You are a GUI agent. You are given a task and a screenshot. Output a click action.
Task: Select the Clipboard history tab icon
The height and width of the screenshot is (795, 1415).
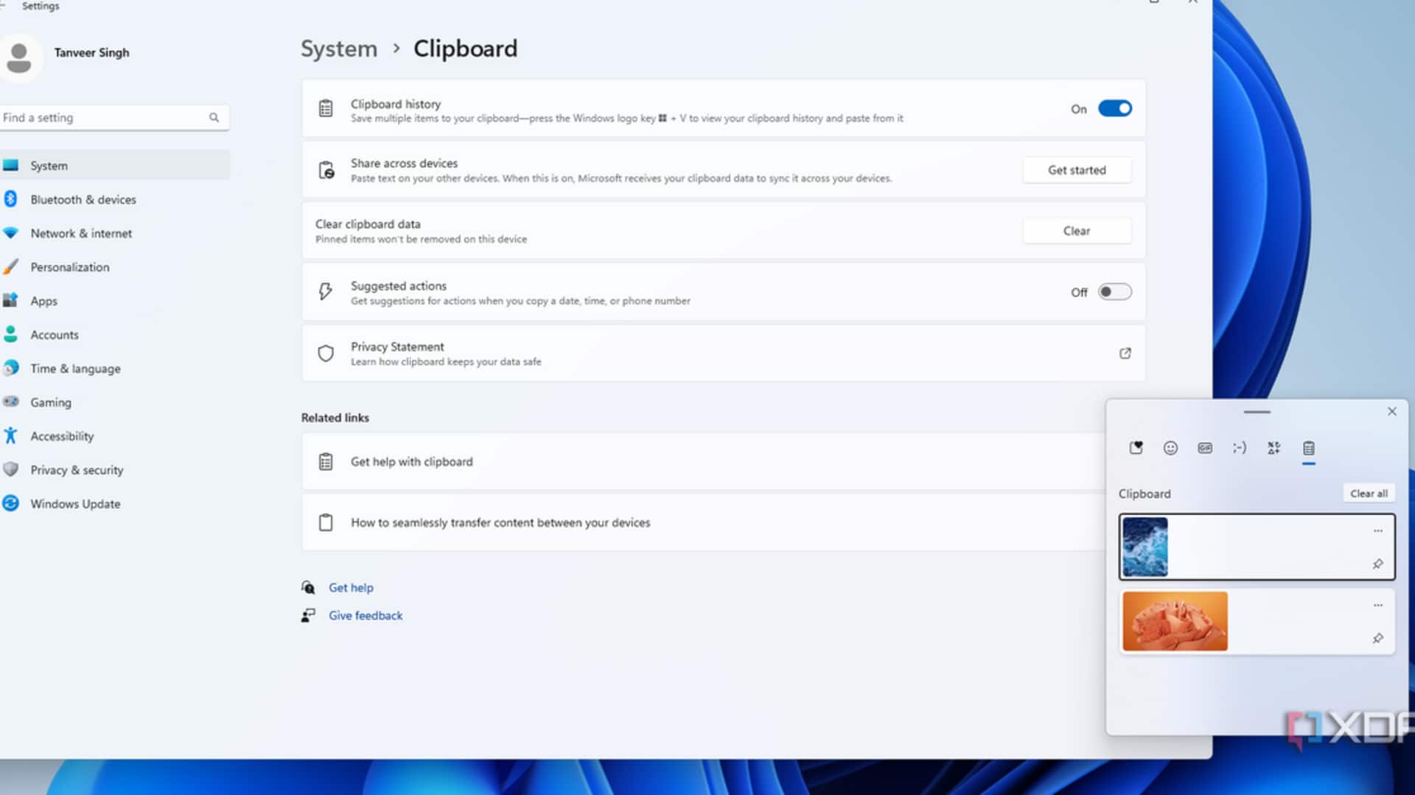coord(1308,448)
